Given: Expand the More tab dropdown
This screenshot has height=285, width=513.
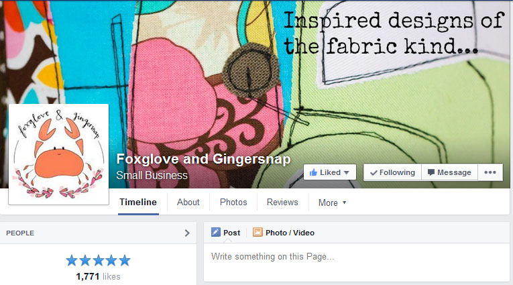Looking at the screenshot, I should 332,203.
